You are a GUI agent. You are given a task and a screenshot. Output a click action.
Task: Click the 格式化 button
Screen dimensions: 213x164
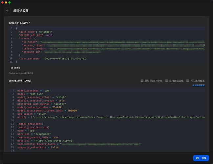coord(16,68)
